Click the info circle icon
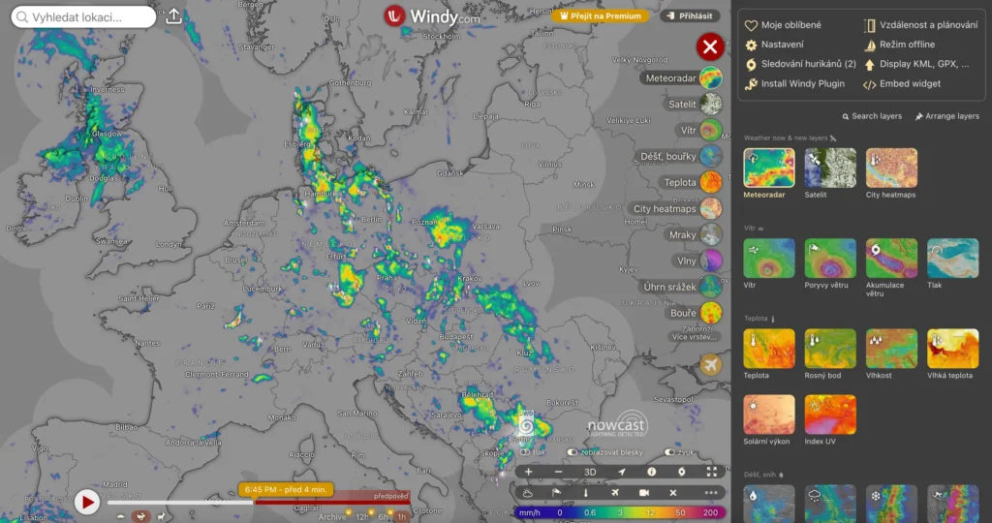The height and width of the screenshot is (523, 992). point(651,472)
